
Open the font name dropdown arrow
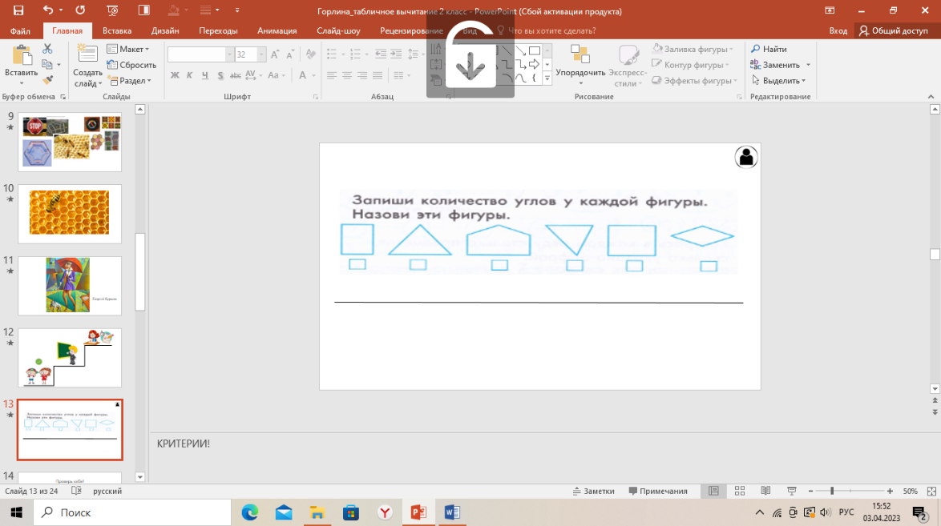click(x=229, y=54)
